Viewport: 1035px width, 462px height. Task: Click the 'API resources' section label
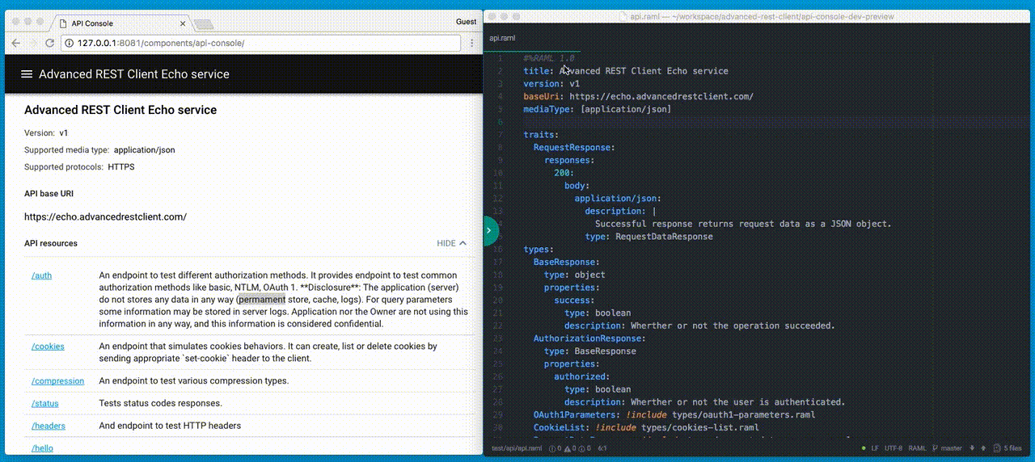coord(51,243)
